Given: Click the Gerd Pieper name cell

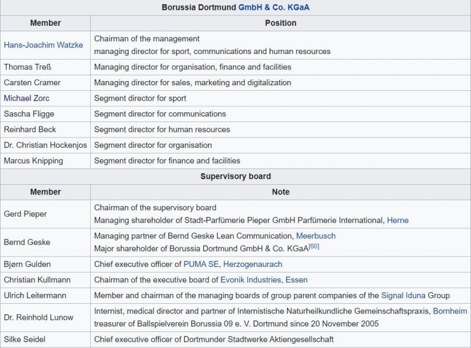Looking at the screenshot, I should [x=25, y=214].
